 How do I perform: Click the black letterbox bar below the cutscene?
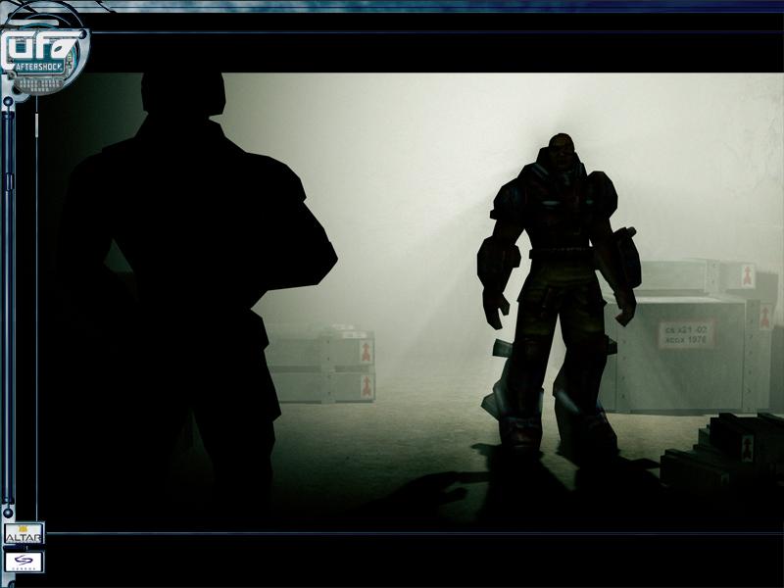pyautogui.click(x=412, y=559)
